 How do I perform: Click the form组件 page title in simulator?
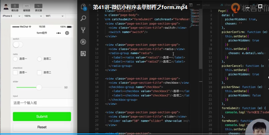tap(42, 33)
